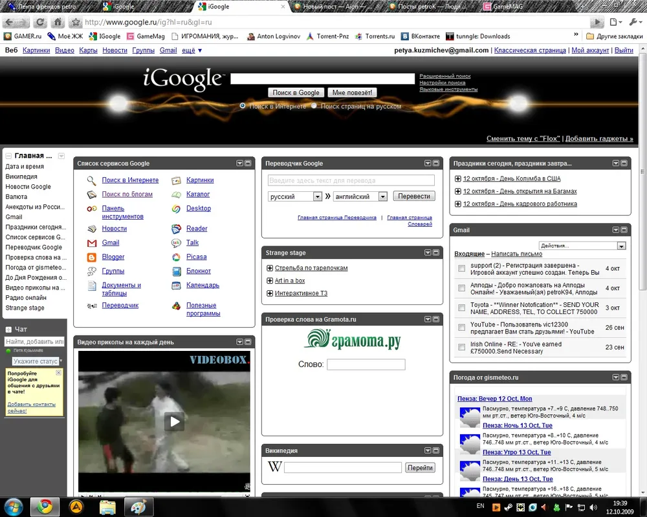Open Chrome from the taskbar
The image size is (647, 517).
point(45,507)
